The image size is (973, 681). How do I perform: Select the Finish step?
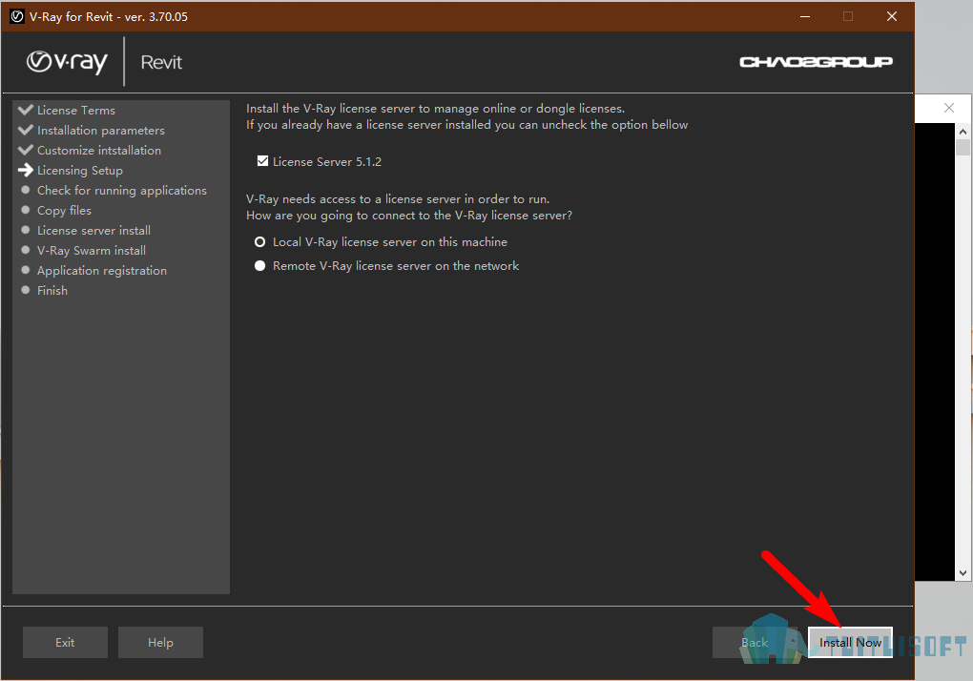click(52, 290)
